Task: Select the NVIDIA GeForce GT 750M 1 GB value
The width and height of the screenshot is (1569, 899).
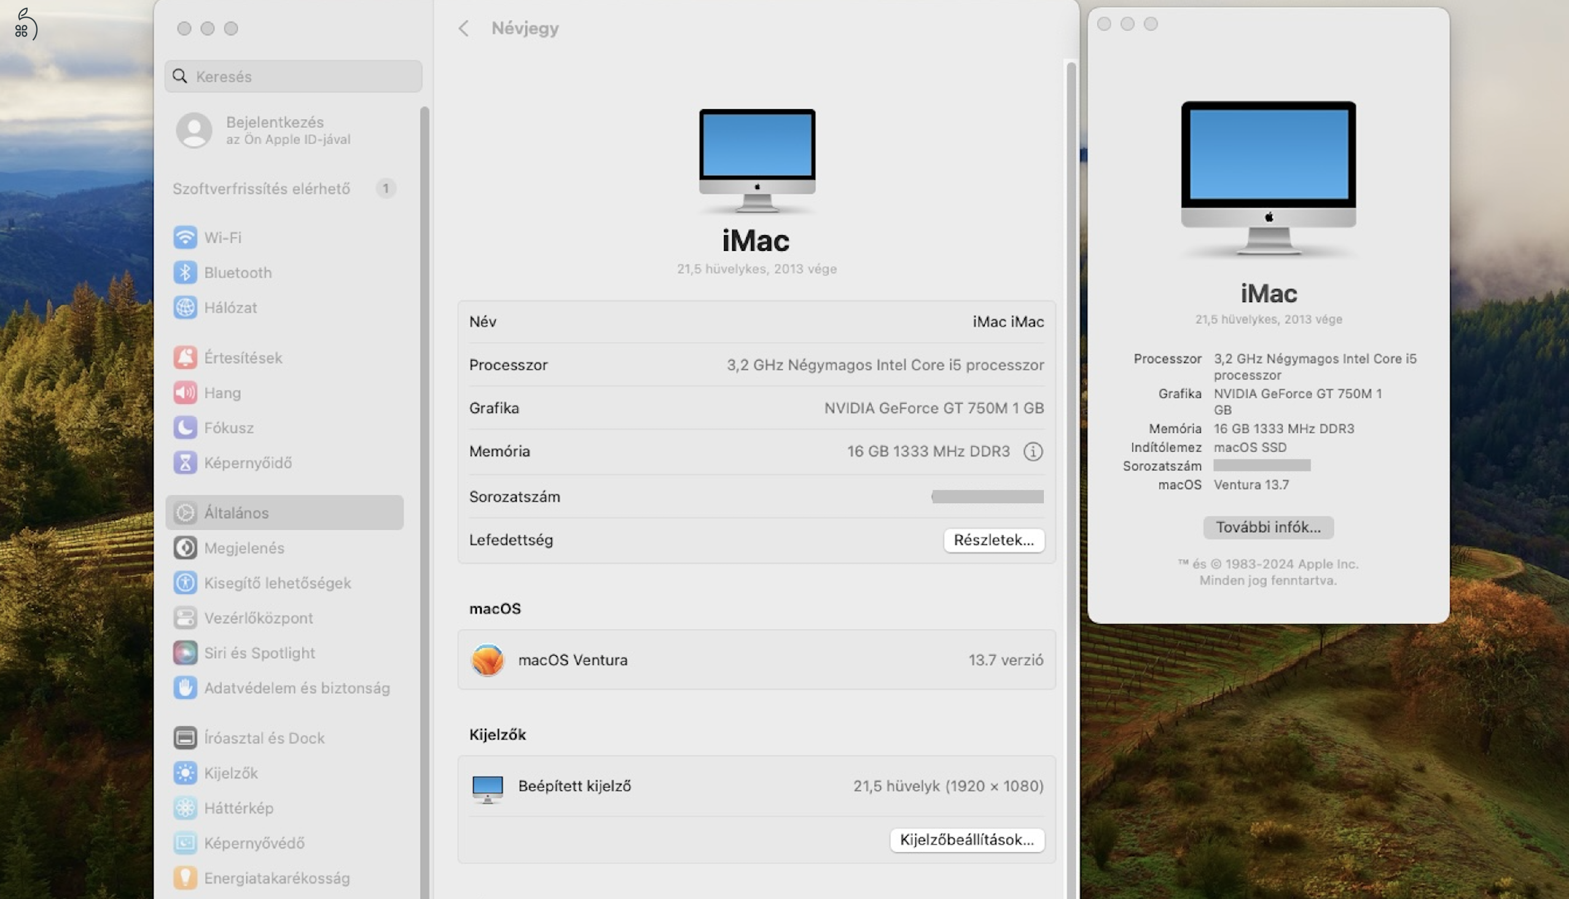Action: click(934, 408)
